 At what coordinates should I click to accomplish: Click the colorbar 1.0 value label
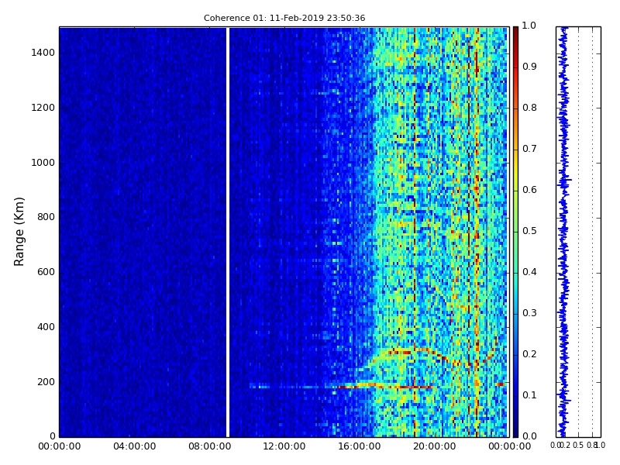tap(529, 26)
